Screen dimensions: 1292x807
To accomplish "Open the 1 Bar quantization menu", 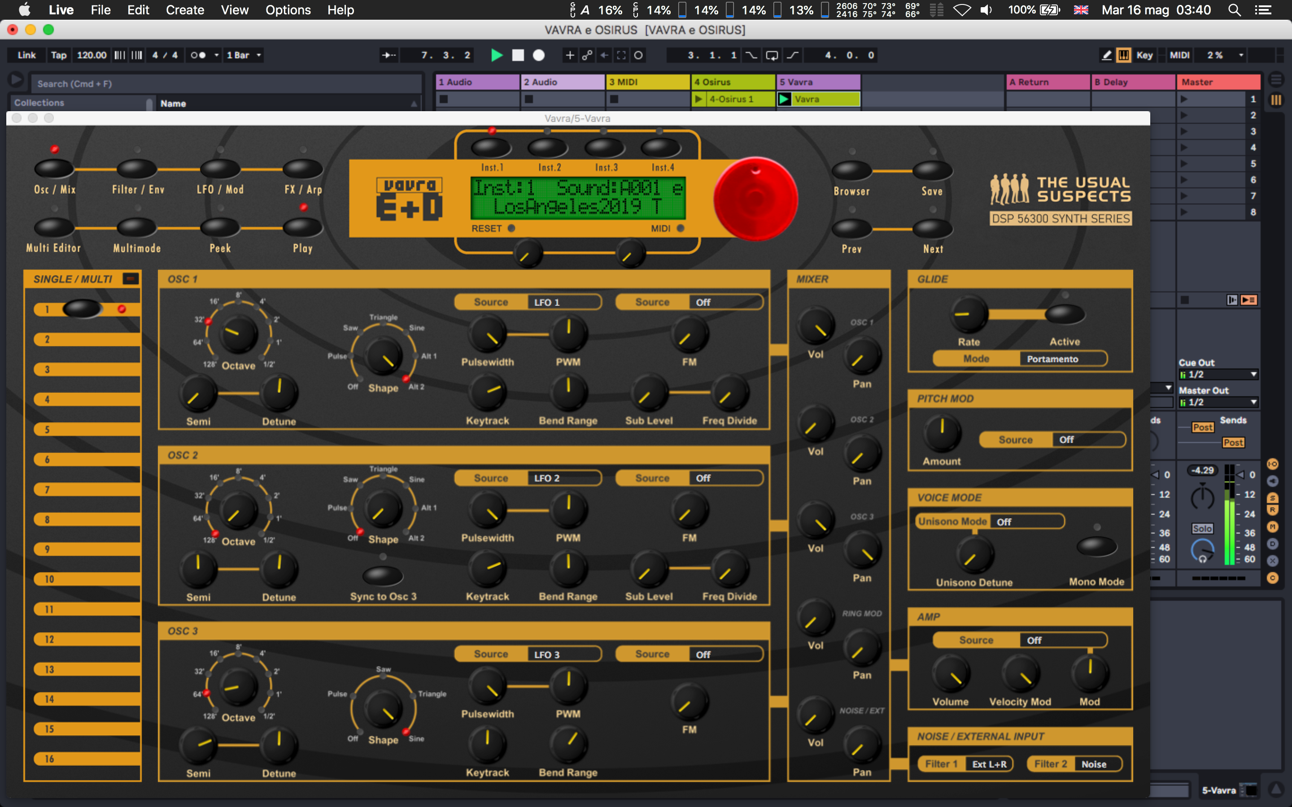I will pyautogui.click(x=244, y=55).
